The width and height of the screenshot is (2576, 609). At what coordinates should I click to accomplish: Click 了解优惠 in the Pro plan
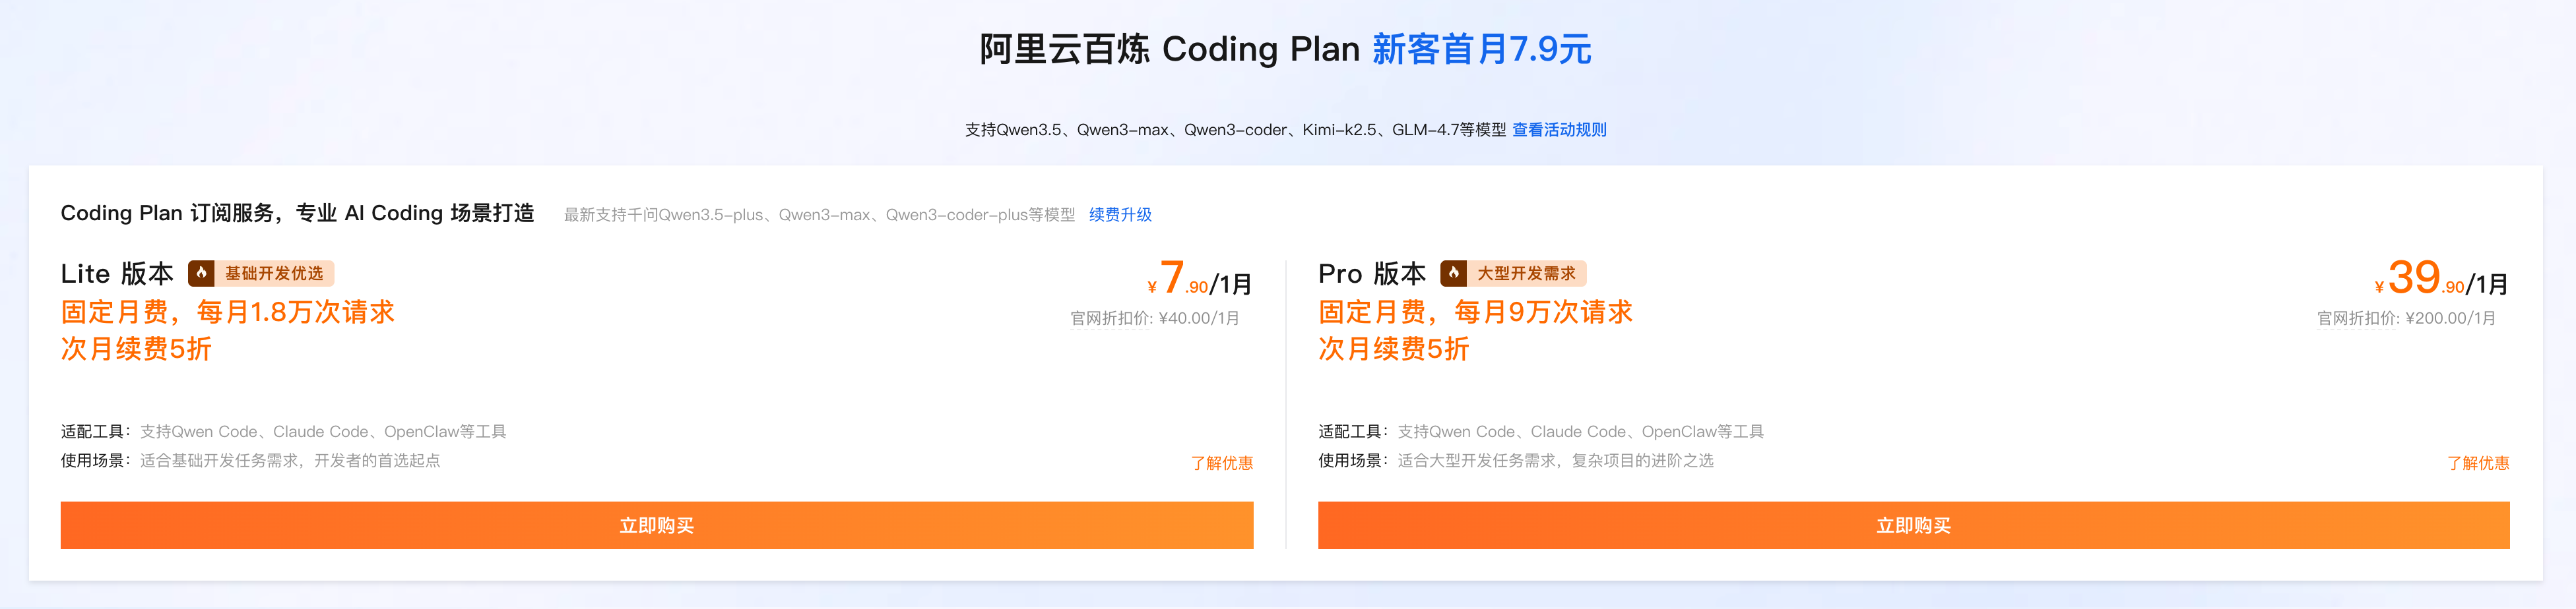pos(2477,463)
